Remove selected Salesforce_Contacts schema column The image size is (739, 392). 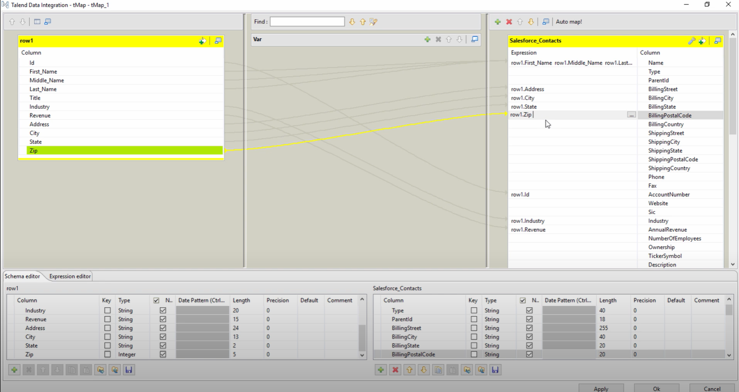tap(395, 370)
